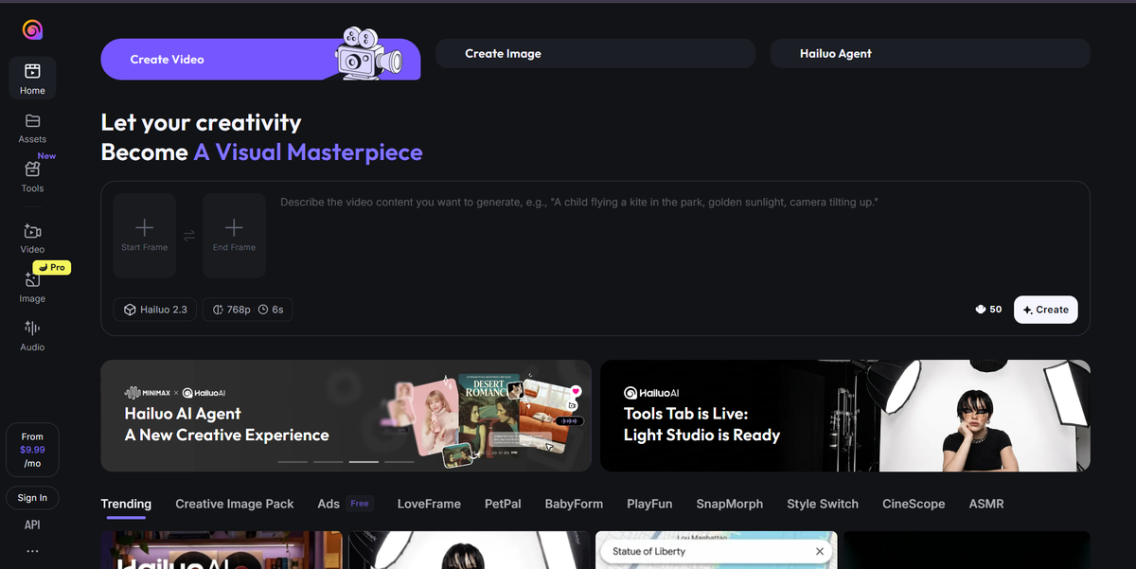This screenshot has width=1136, height=569.
Task: Open the From $9.99/mo pricing button
Action: pos(32,451)
